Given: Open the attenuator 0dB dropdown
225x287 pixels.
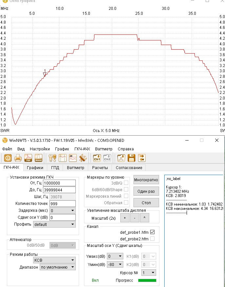Looking at the screenshot, I should [x=63, y=245].
